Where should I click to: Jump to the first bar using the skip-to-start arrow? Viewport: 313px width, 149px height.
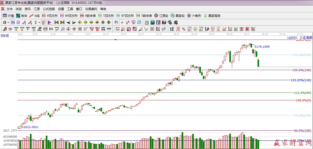click(x=57, y=22)
